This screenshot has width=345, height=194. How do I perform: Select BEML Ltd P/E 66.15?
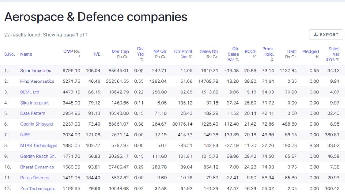pos(94,92)
